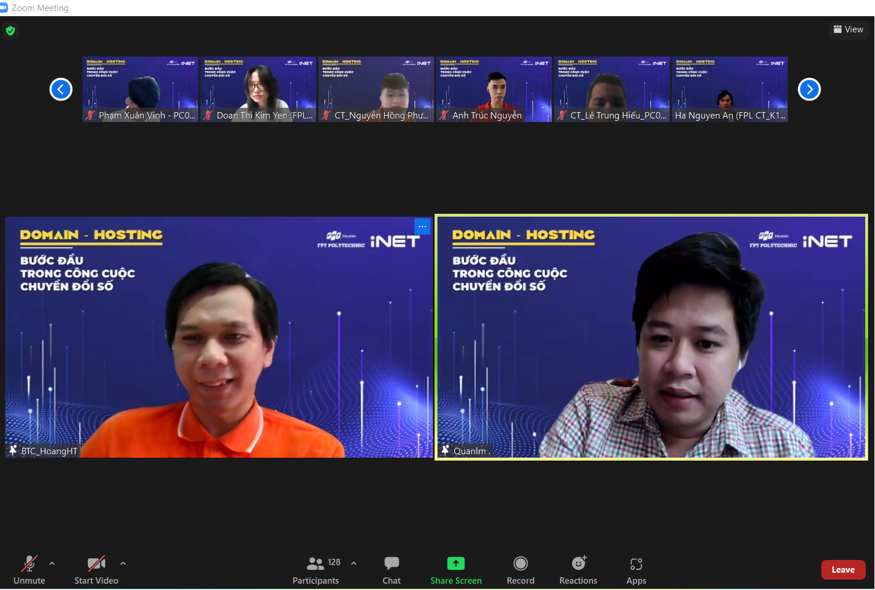Expand video options arrow next to Start Video
Viewport: 875px width, 590px height.
123,563
